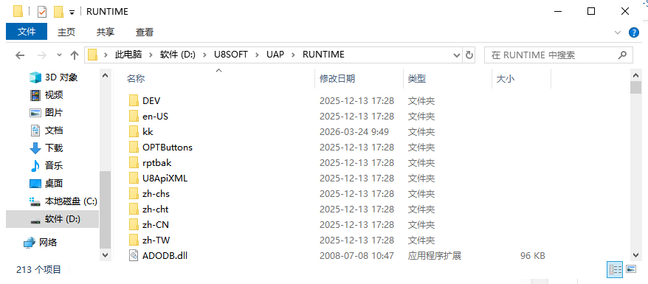
Task: Select the ADODB.dll file icon
Action: click(x=134, y=255)
